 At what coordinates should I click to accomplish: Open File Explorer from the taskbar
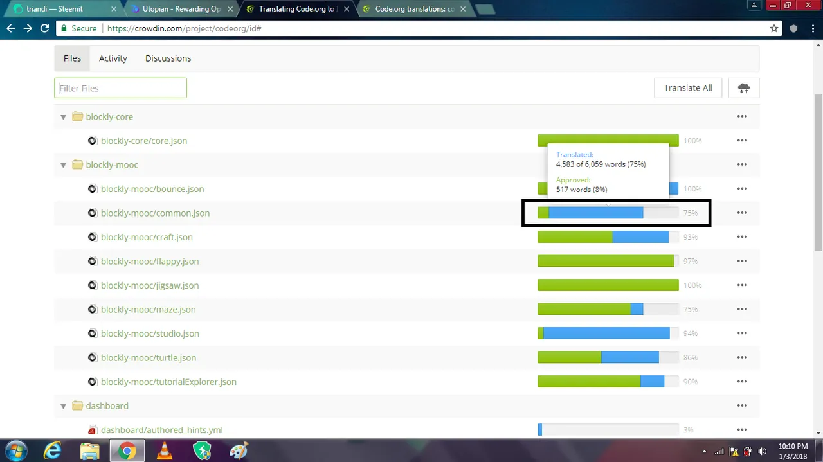click(x=89, y=451)
